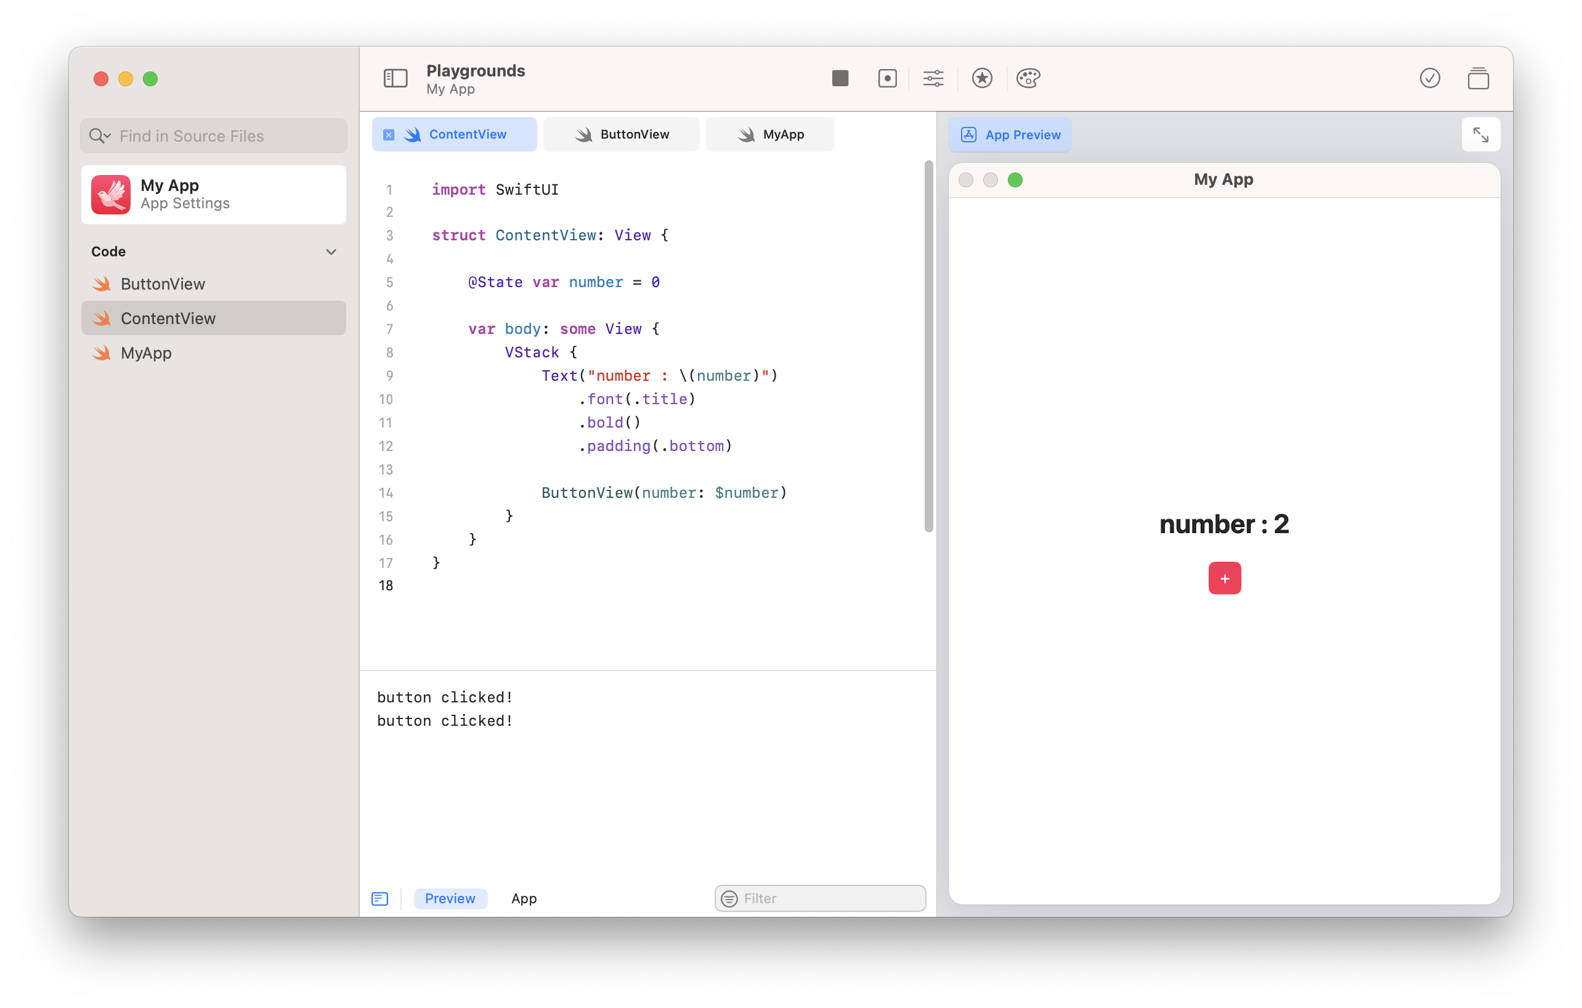
Task: Open My App Settings in sidebar
Action: tap(214, 195)
